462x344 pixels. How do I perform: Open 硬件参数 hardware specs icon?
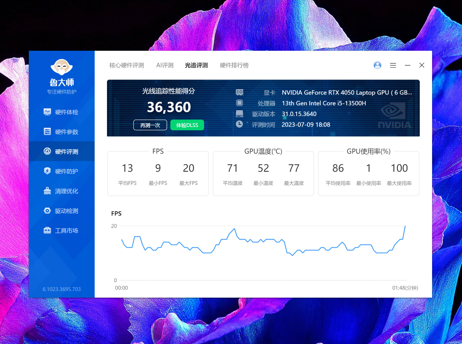[x=47, y=132]
